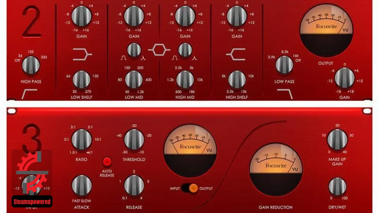Image resolution: width=379 pixels, height=213 pixels.
Task: Click the EQ Output VU meter
Action: pyautogui.click(x=327, y=30)
